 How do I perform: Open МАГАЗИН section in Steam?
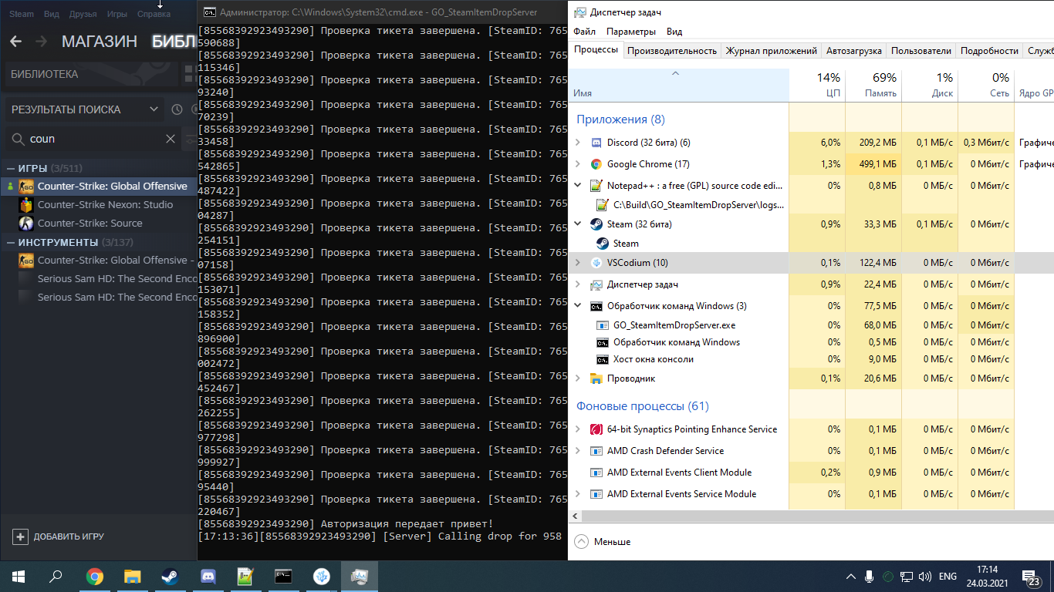(100, 42)
